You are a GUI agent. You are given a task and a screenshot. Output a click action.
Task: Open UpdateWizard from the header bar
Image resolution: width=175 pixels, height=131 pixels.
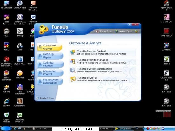[x=123, y=31]
